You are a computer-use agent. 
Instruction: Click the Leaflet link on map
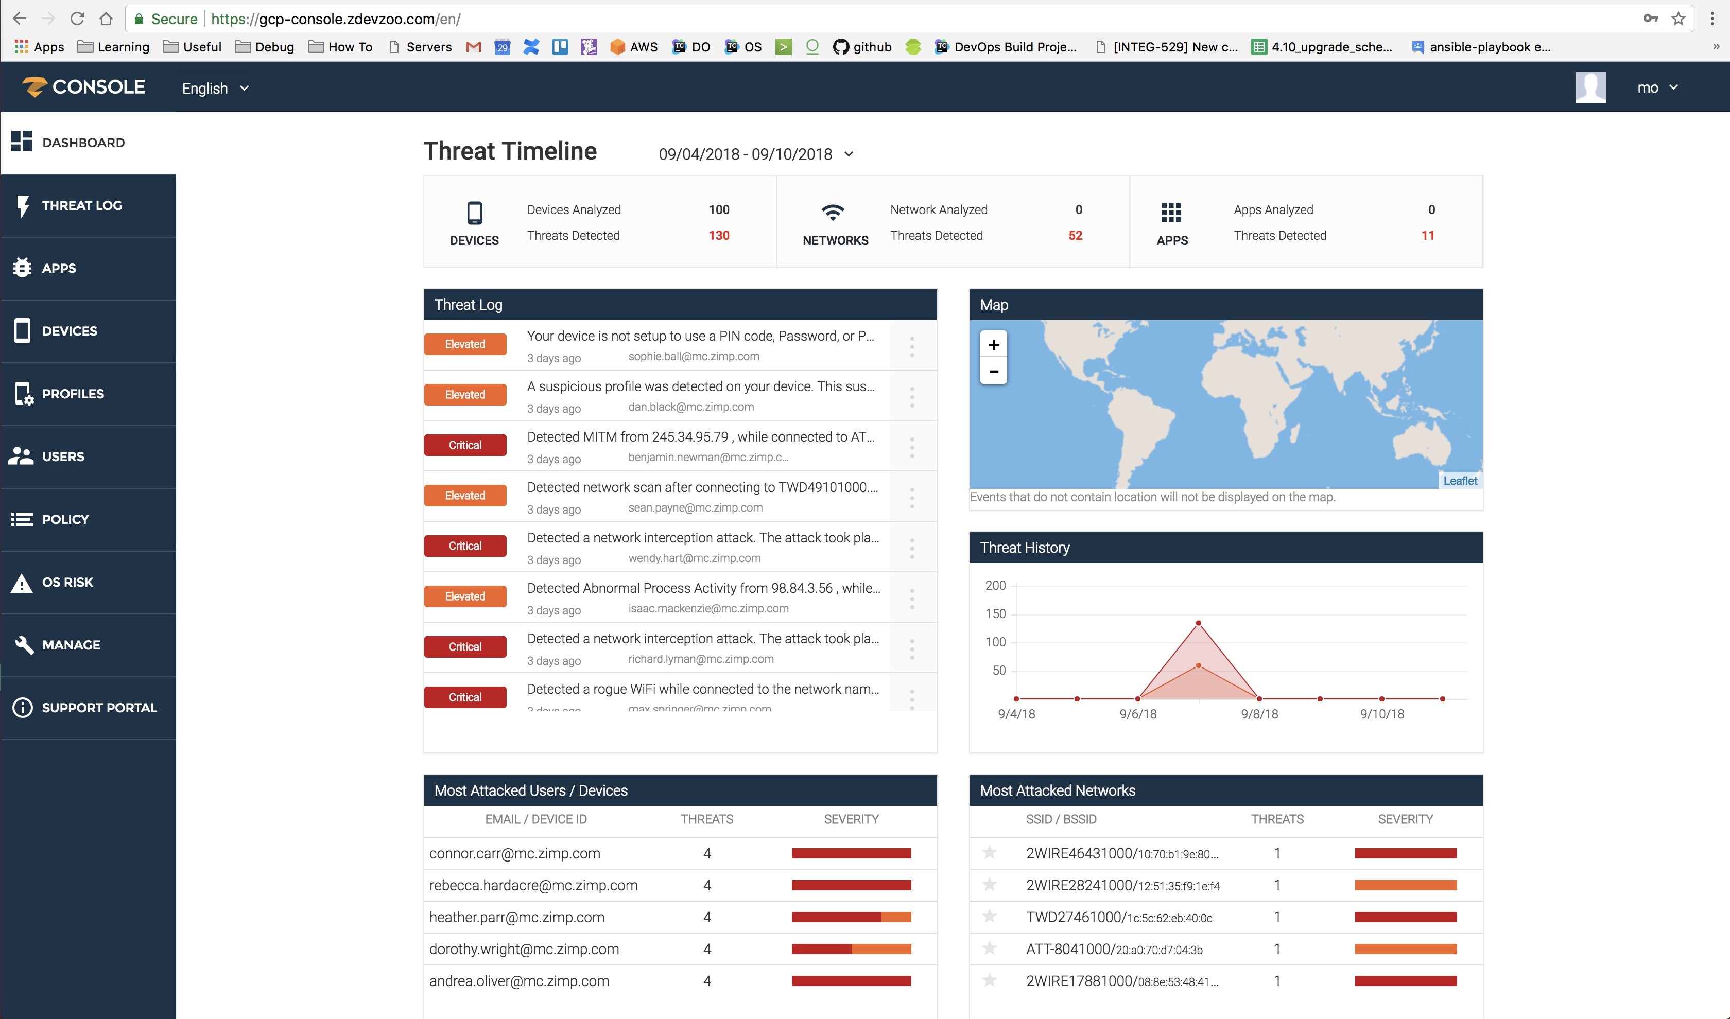[x=1460, y=481]
